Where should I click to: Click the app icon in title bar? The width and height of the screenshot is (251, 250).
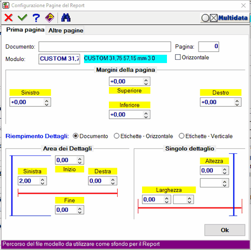6,6
